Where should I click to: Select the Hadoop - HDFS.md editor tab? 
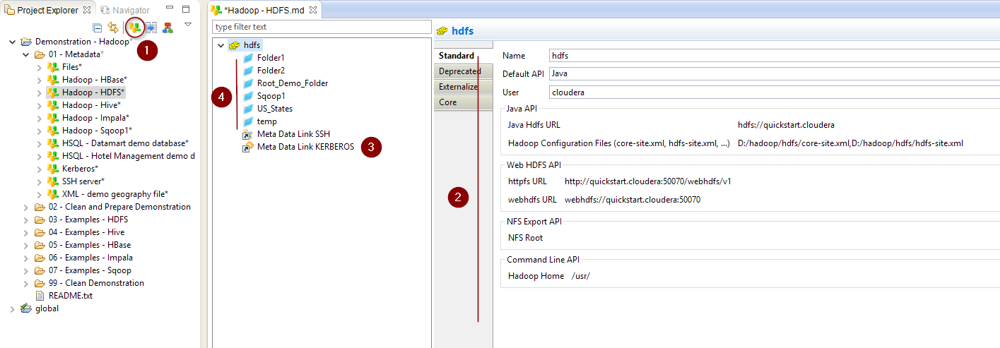(x=265, y=10)
